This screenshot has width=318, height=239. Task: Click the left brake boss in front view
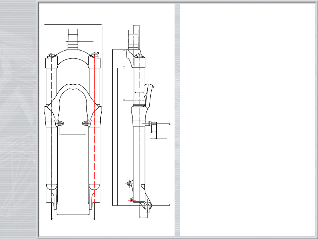[60, 123]
